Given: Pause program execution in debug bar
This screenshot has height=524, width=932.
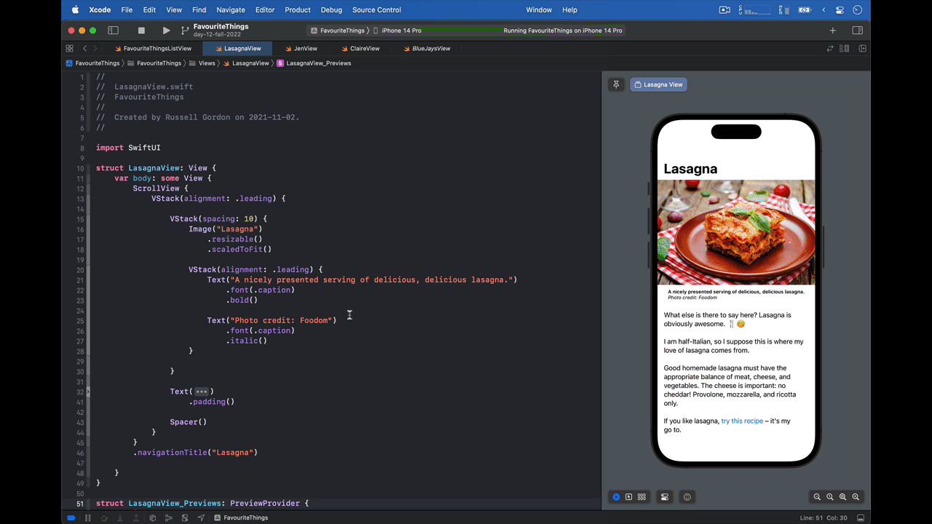Looking at the screenshot, I should pos(88,518).
